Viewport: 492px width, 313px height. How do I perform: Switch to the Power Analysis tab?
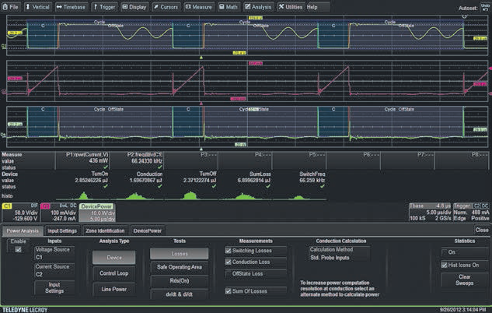click(23, 230)
